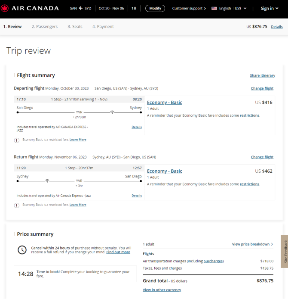Screen dimensions: 288x299
Task: Select the 2. Passengers step
Action: [45, 27]
